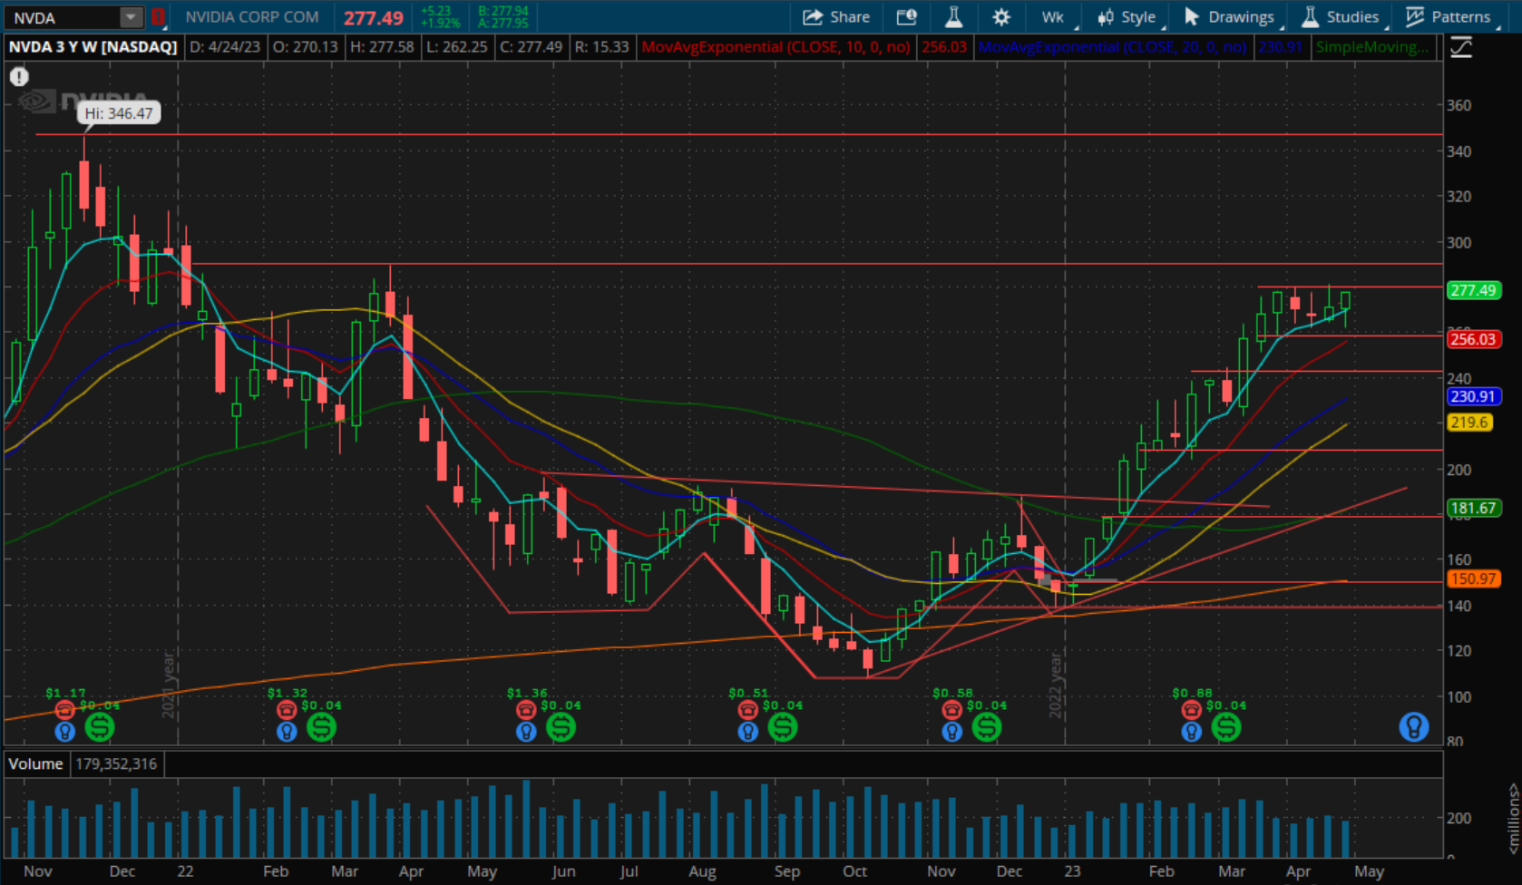Open the symbol history dropdown arrow
Screen dimensions: 1522x885
tap(132, 17)
